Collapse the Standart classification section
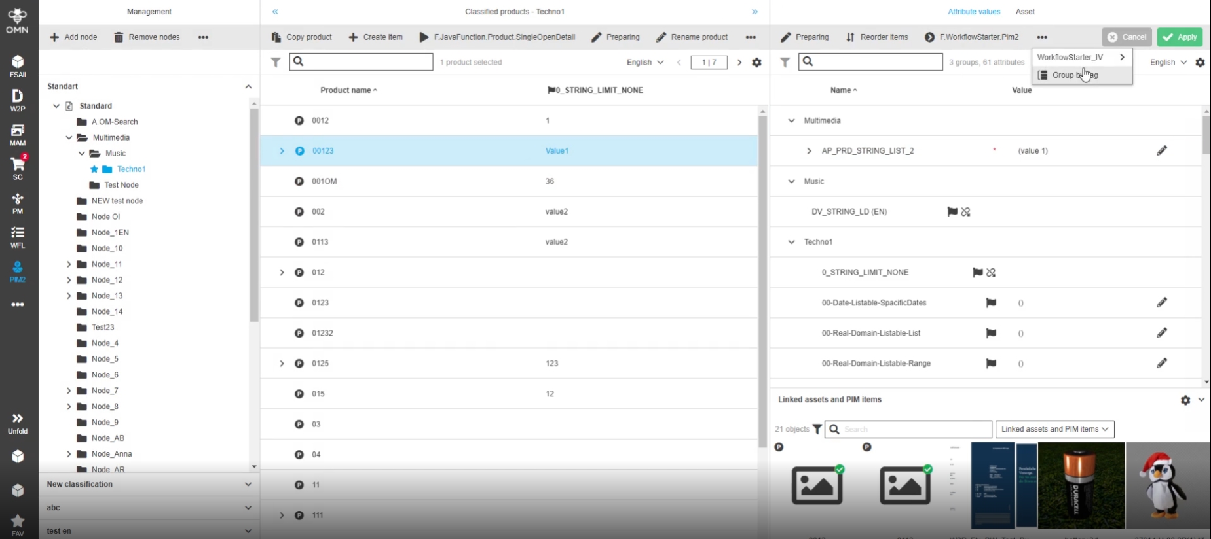 (x=248, y=86)
